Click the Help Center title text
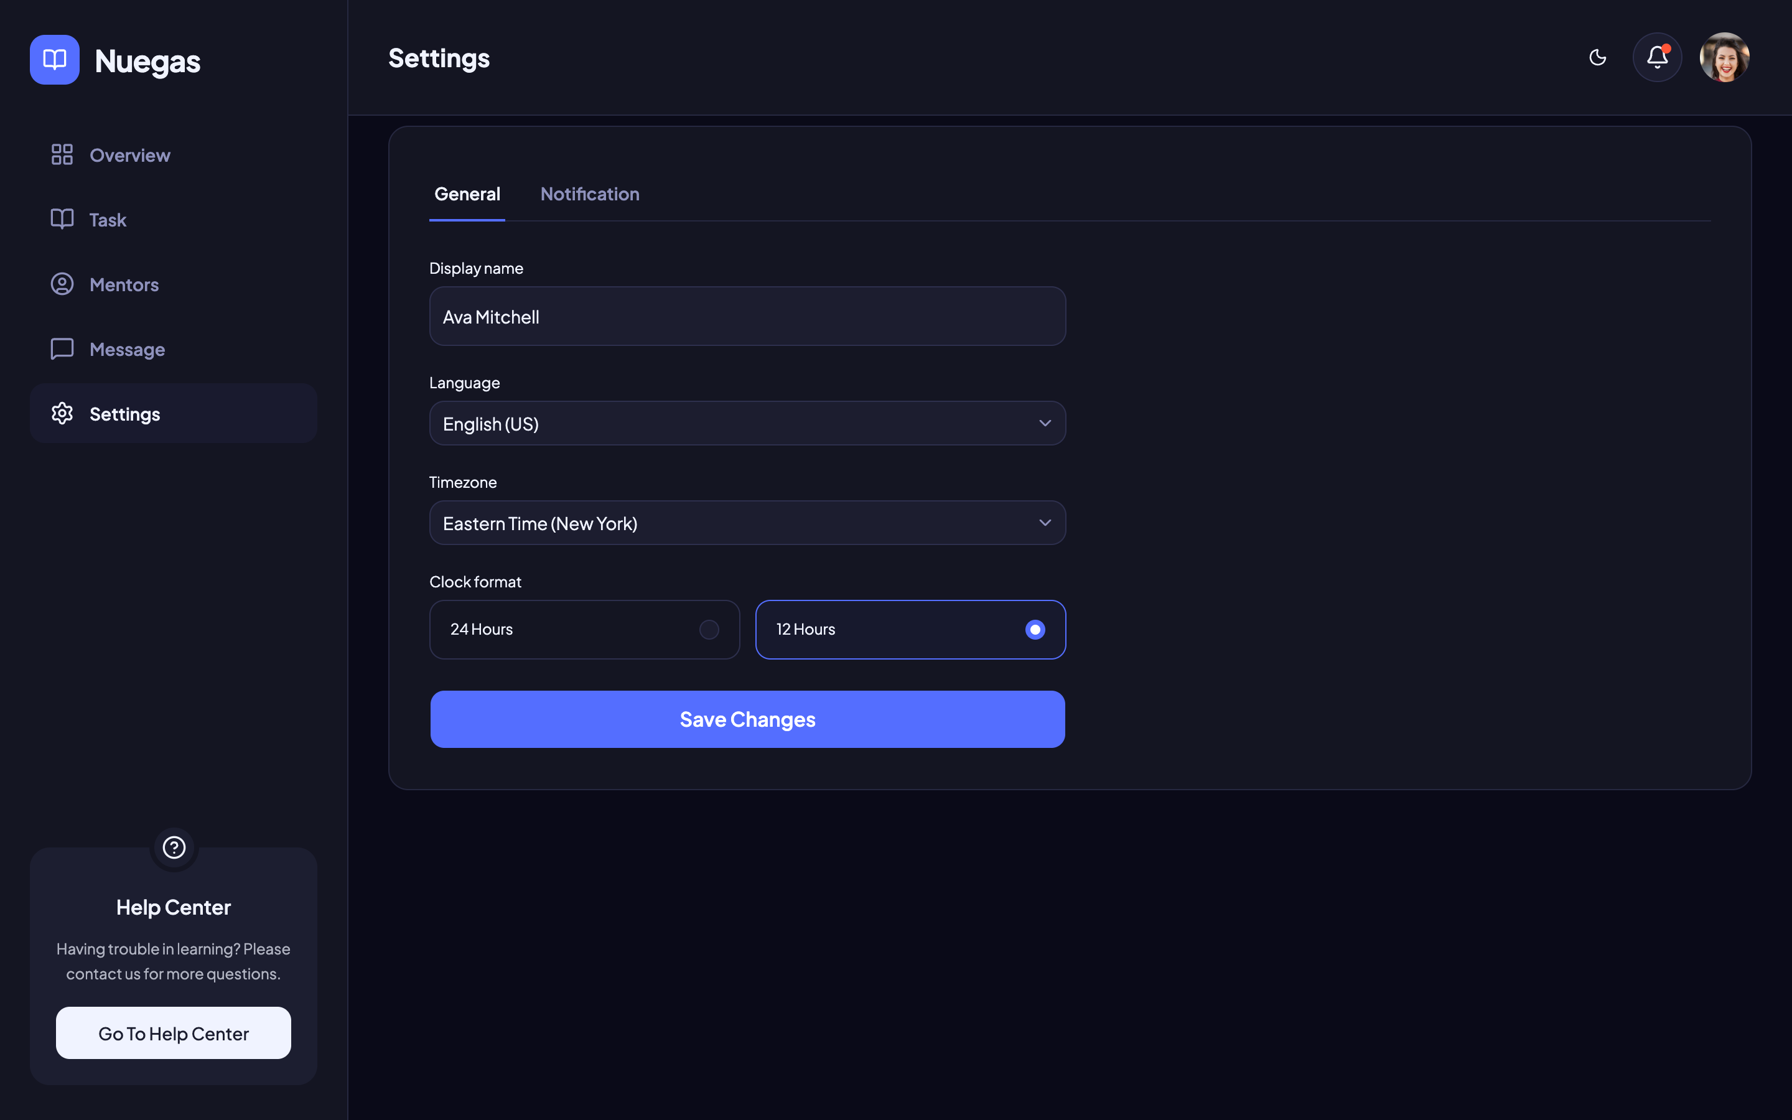This screenshot has width=1792, height=1120. point(173,907)
